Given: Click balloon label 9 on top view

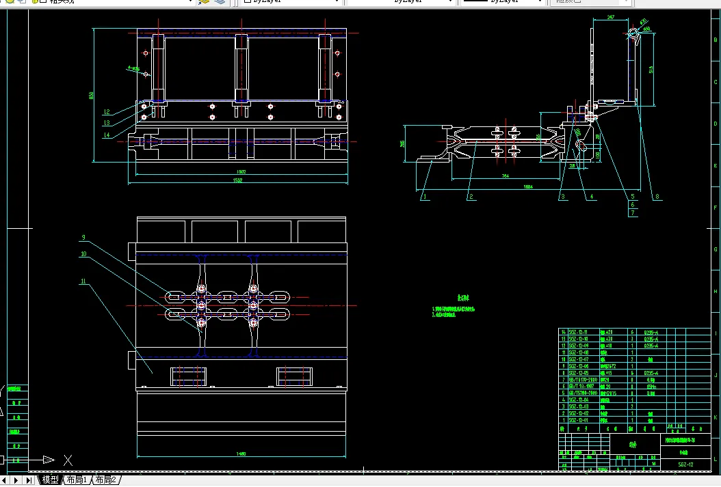Looking at the screenshot, I should (83, 238).
